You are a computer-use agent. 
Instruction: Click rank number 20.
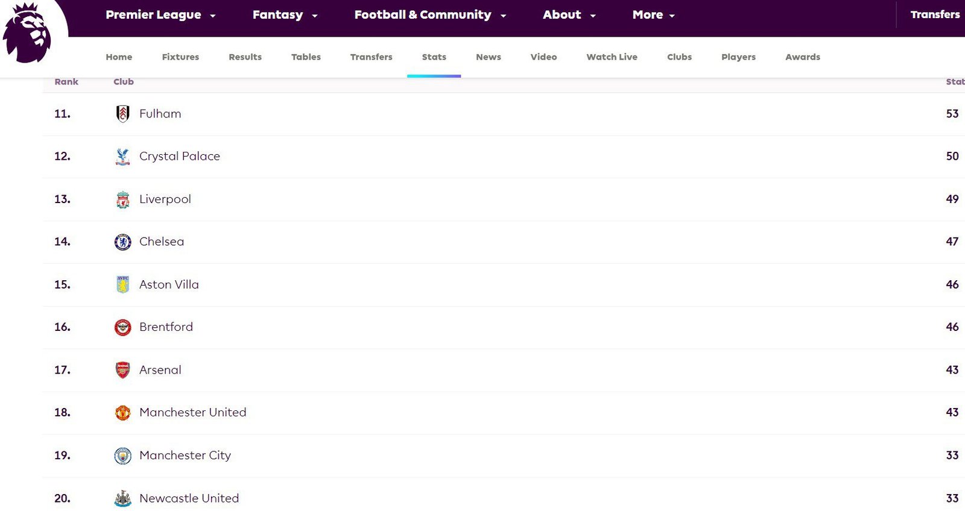click(62, 498)
